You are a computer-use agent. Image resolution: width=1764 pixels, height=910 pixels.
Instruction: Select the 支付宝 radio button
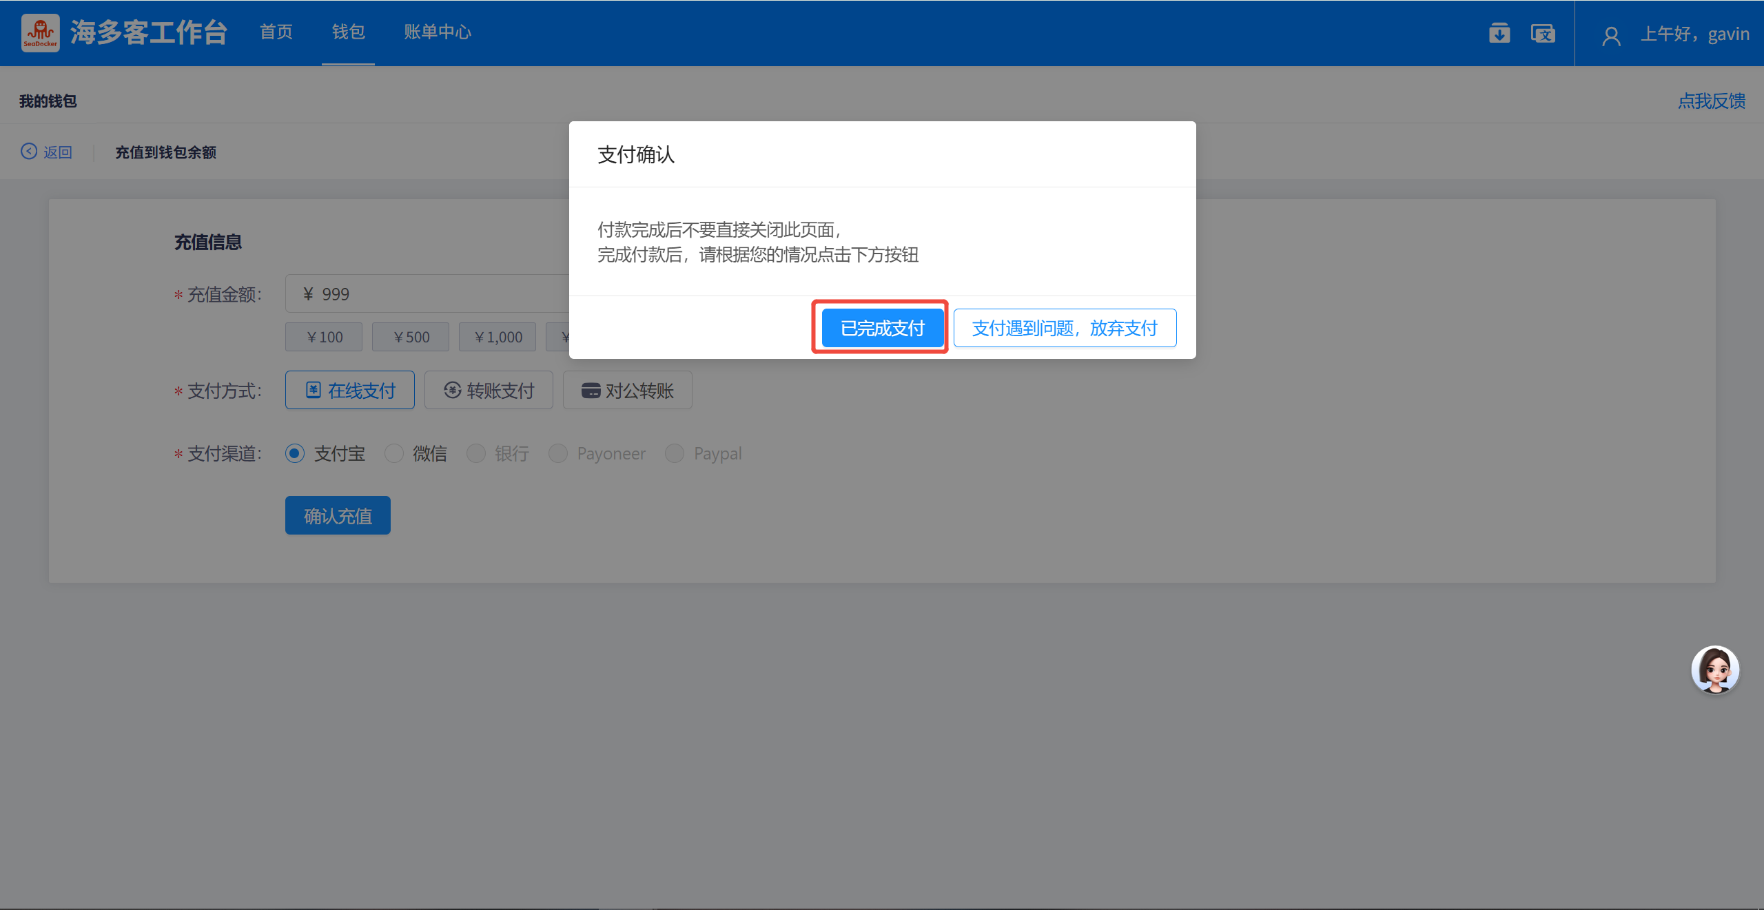[x=295, y=453]
